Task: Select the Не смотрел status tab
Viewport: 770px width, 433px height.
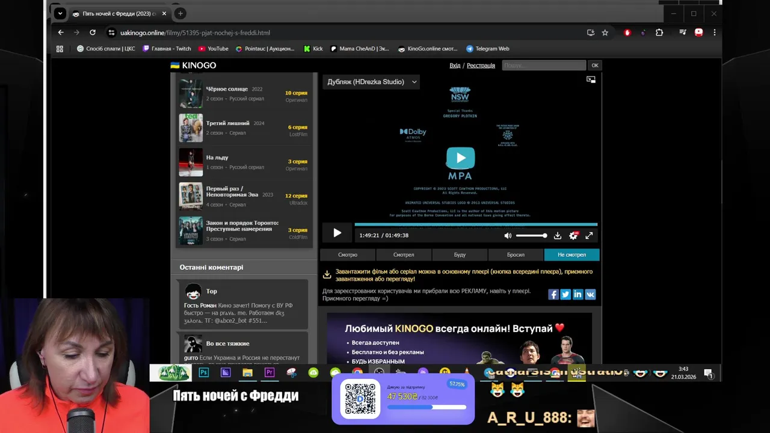Action: 571,255
